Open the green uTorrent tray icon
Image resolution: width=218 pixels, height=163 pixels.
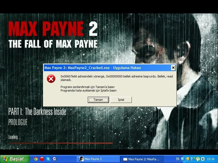click(198, 159)
